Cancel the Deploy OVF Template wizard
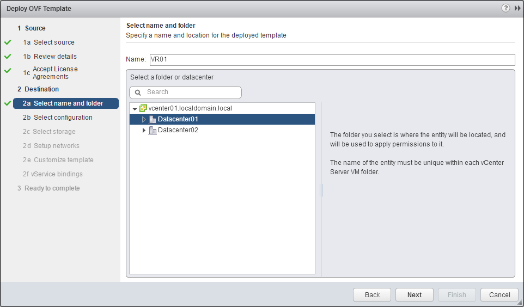 point(499,294)
